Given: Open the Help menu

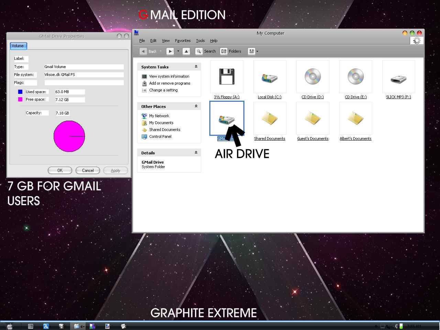Looking at the screenshot, I should click(214, 41).
